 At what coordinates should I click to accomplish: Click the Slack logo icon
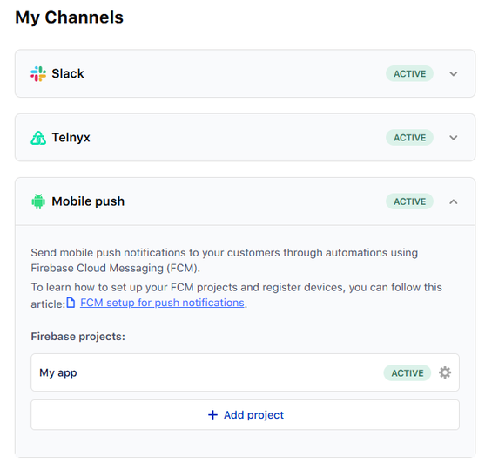point(38,74)
